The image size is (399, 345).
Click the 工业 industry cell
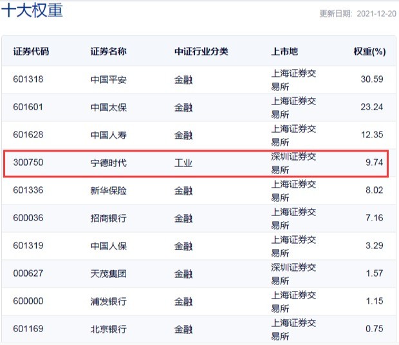tap(183, 163)
